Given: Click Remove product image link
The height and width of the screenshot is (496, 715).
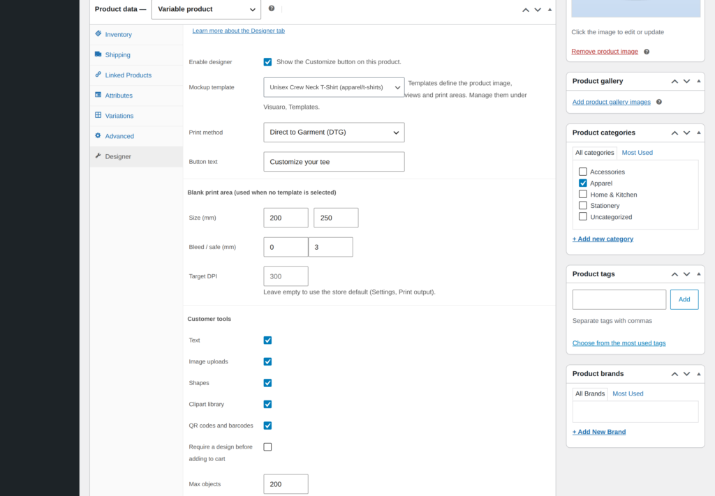Looking at the screenshot, I should pyautogui.click(x=605, y=52).
